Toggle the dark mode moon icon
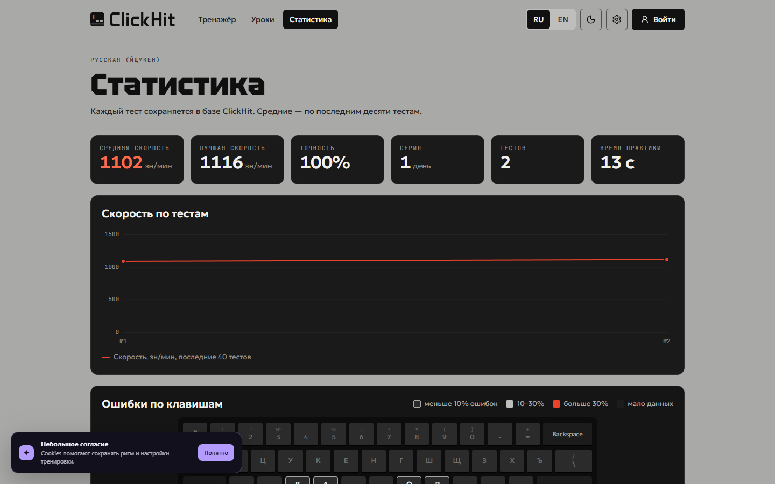The width and height of the screenshot is (775, 484). click(x=591, y=19)
